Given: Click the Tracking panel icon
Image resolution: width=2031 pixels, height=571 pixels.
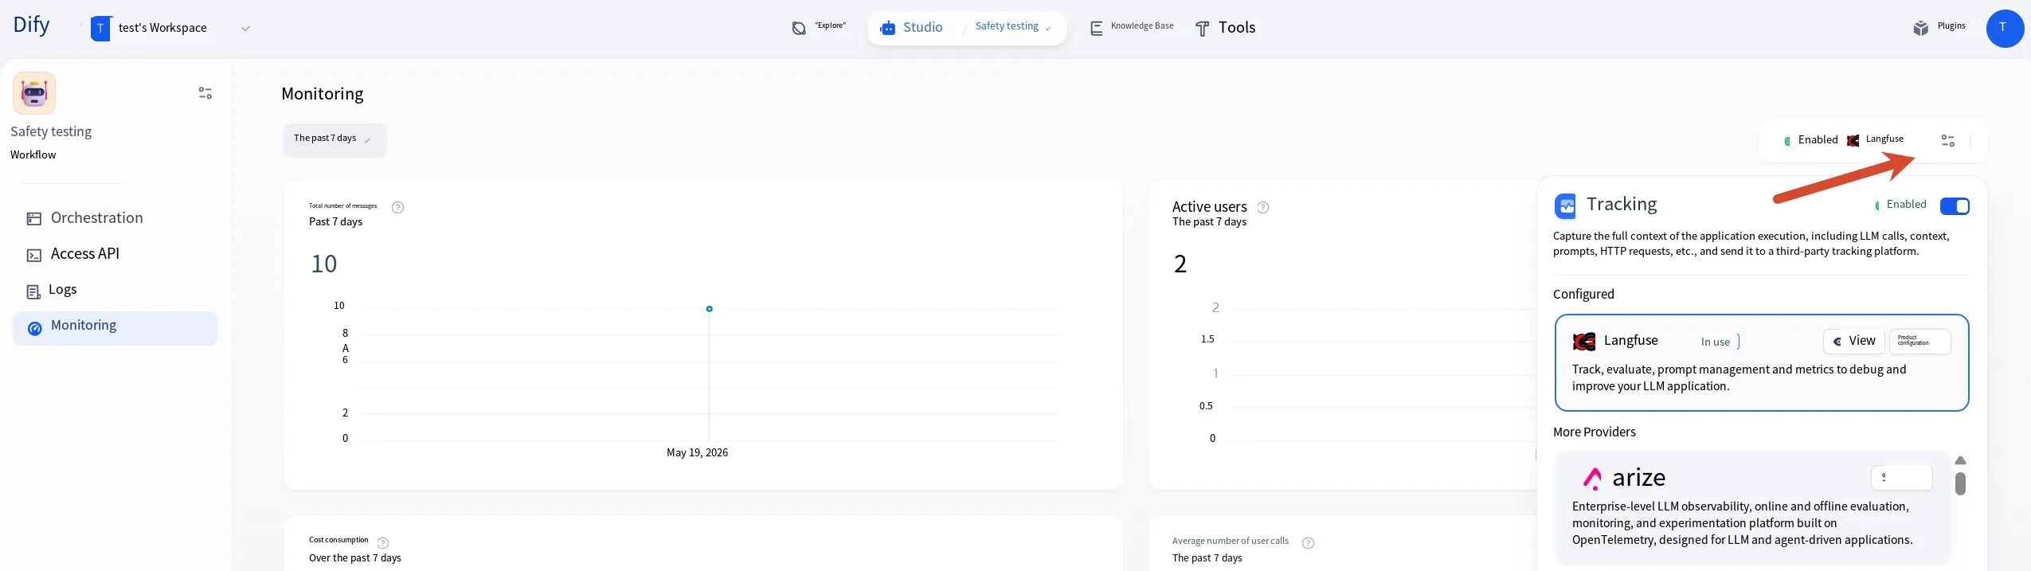Looking at the screenshot, I should pyautogui.click(x=1565, y=206).
